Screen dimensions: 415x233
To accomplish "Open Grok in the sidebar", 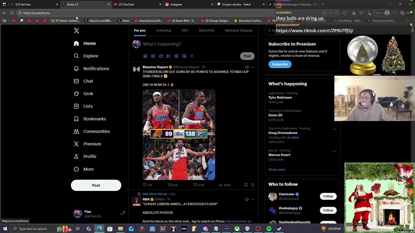I will coord(83,94).
